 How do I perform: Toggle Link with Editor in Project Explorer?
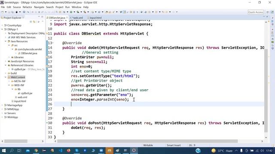pyautogui.click(x=34, y=22)
